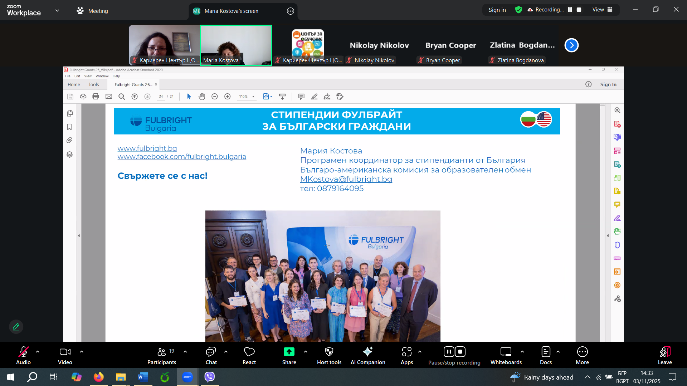
Task: Expand audio options arrow
Action: [38, 352]
